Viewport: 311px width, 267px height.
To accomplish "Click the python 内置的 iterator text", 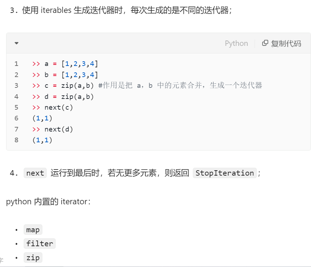I will (48, 201).
